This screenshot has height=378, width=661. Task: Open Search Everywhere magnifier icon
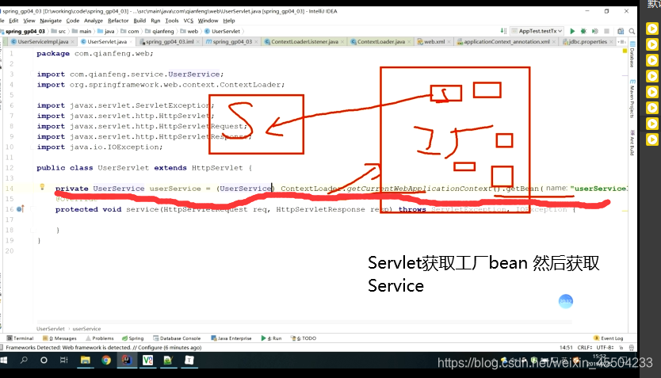pyautogui.click(x=632, y=31)
